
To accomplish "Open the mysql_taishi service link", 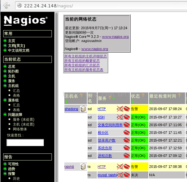I will point(107,175).
